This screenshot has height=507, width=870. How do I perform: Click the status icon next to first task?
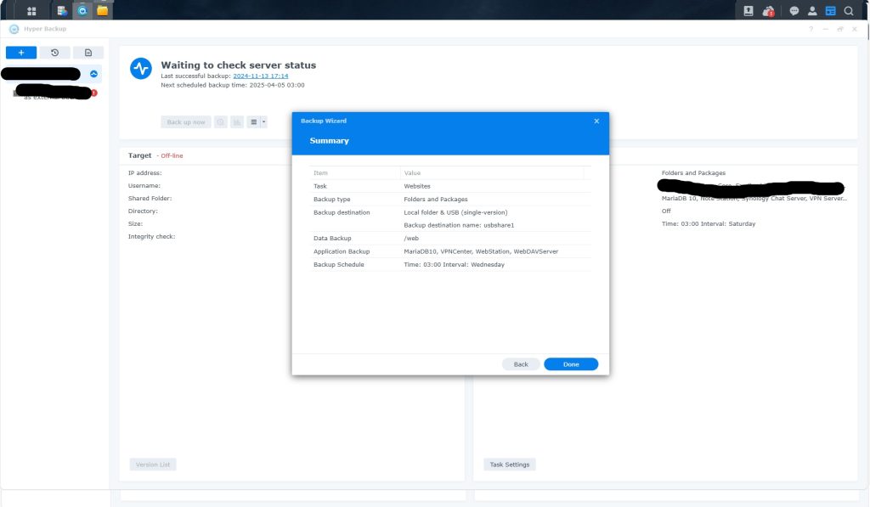[x=93, y=74]
